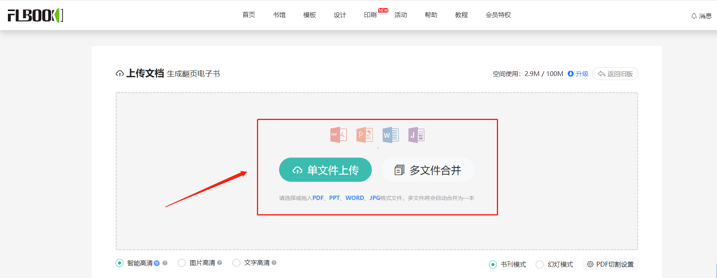Image resolution: width=717 pixels, height=278 pixels.
Task: Select the 图片高清 radio option
Action: (182, 263)
